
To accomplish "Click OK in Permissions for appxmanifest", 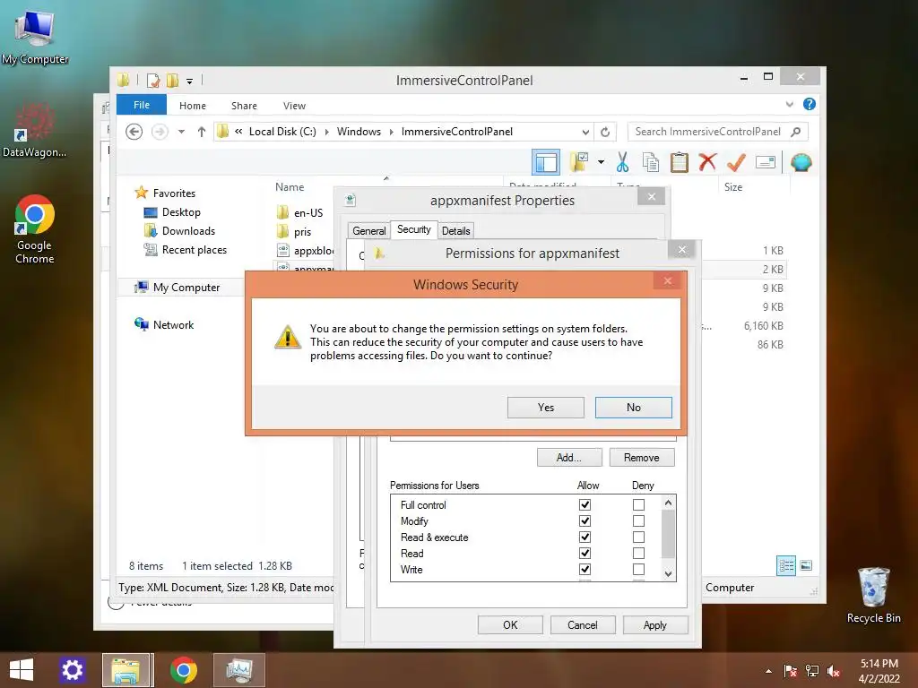I will coord(510,624).
